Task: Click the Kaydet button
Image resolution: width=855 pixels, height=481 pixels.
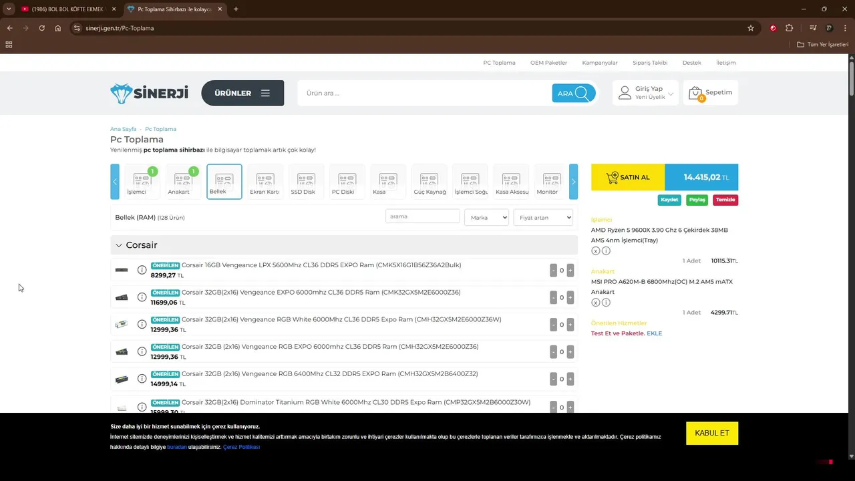Action: (x=669, y=200)
